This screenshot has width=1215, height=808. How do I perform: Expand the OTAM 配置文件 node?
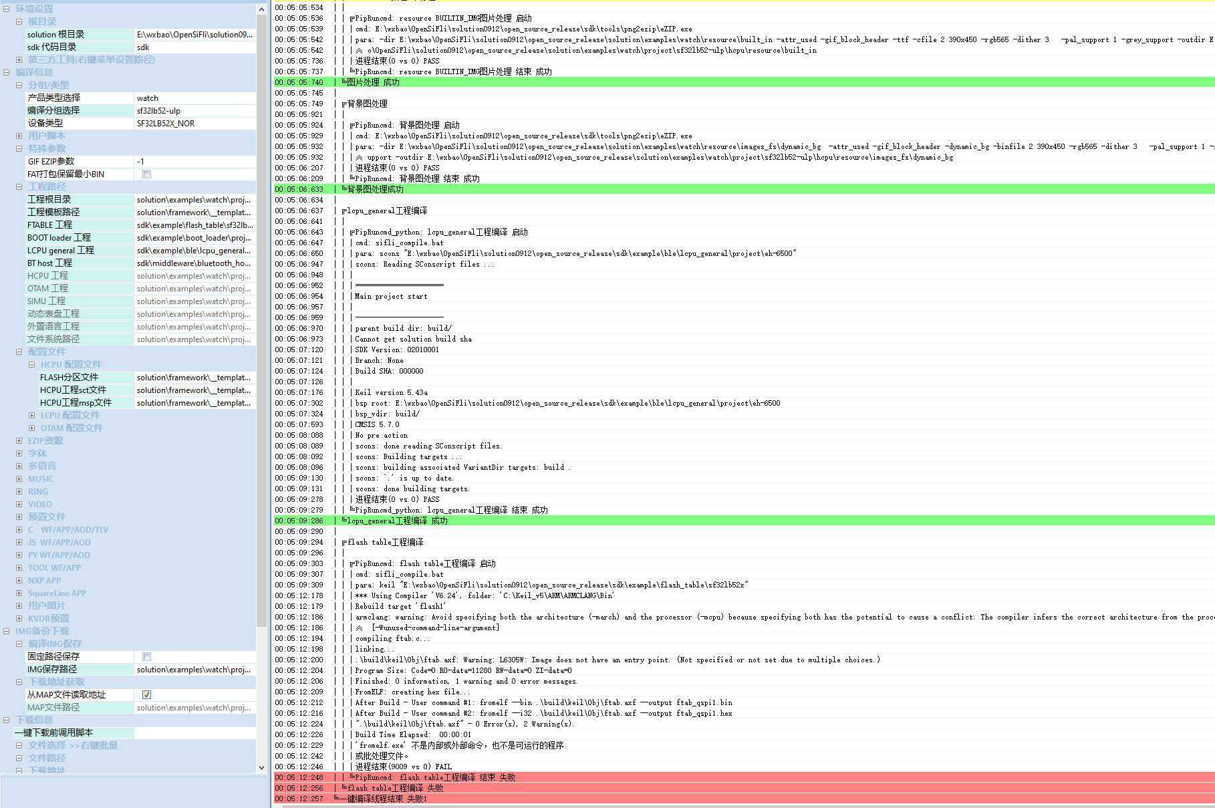click(x=31, y=428)
